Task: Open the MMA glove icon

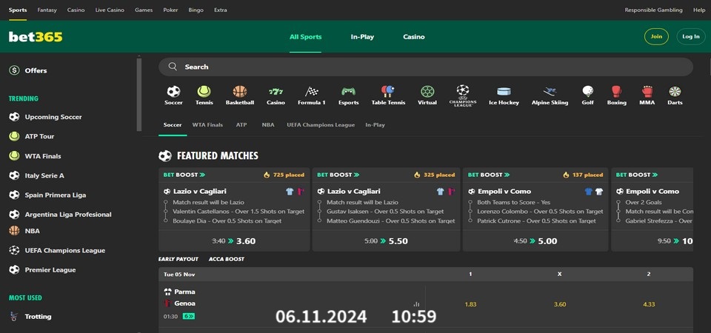Action: 647,92
